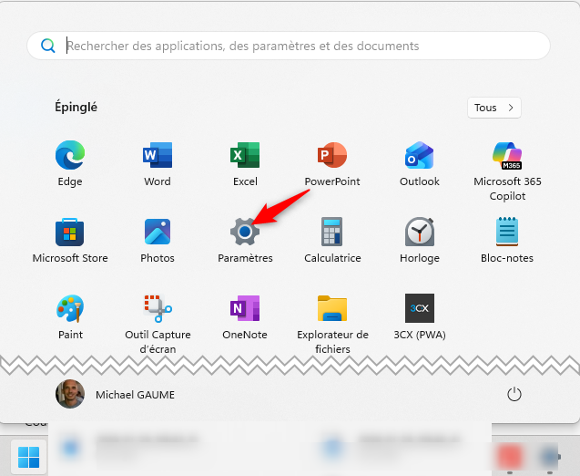Open Microsoft Edge from pinned apps
Screen dimensions: 580x476
pos(70,156)
